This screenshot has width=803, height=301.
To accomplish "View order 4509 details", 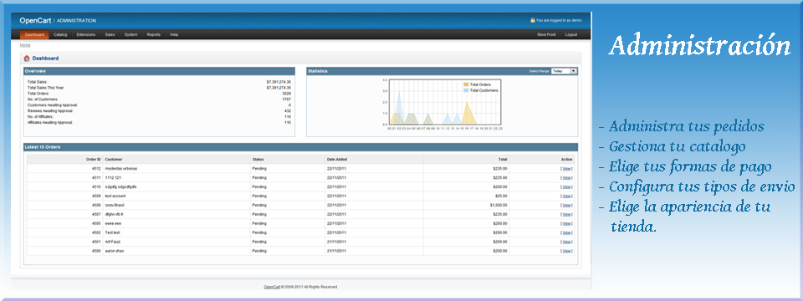I will (x=566, y=196).
